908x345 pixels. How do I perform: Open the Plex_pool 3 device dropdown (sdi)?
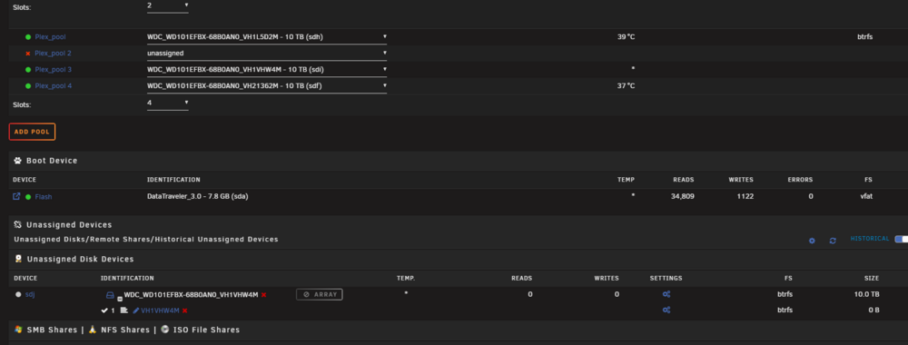click(x=267, y=70)
